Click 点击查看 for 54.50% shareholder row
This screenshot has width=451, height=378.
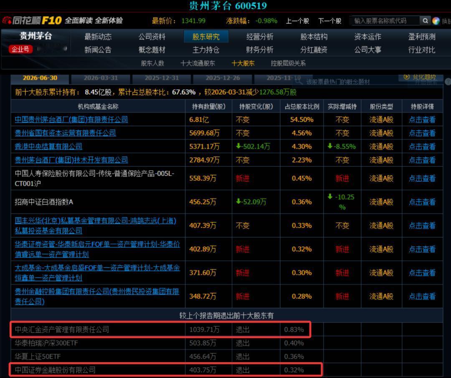coord(422,120)
